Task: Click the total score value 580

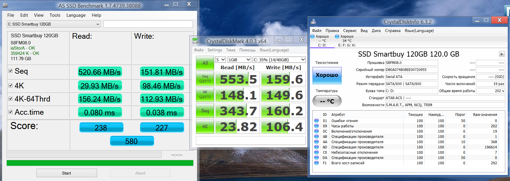Action: [x=132, y=141]
